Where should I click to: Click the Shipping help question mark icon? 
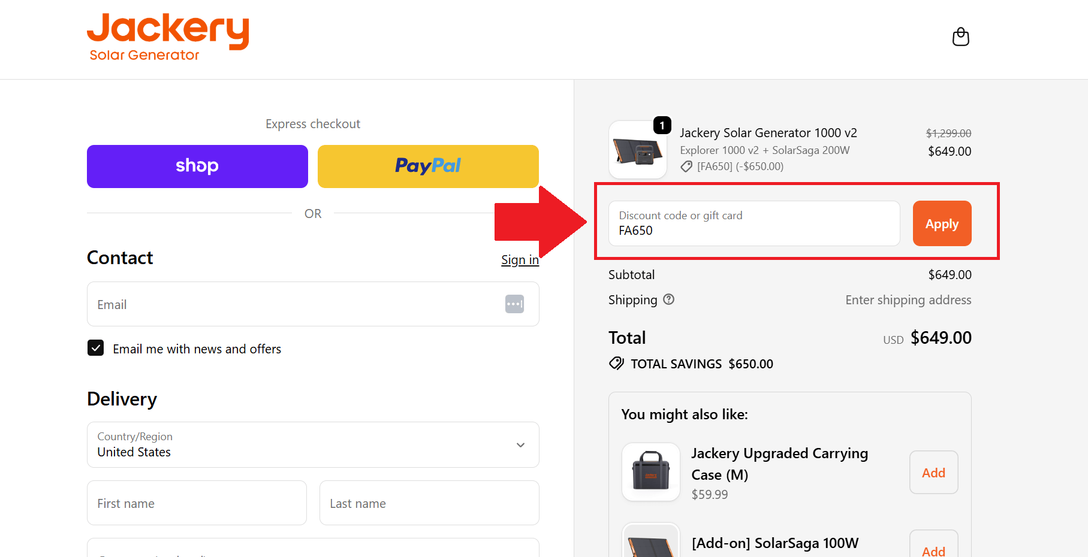click(669, 299)
